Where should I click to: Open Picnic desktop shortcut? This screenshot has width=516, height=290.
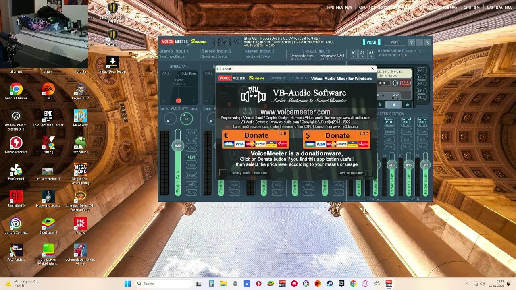[x=80, y=226]
